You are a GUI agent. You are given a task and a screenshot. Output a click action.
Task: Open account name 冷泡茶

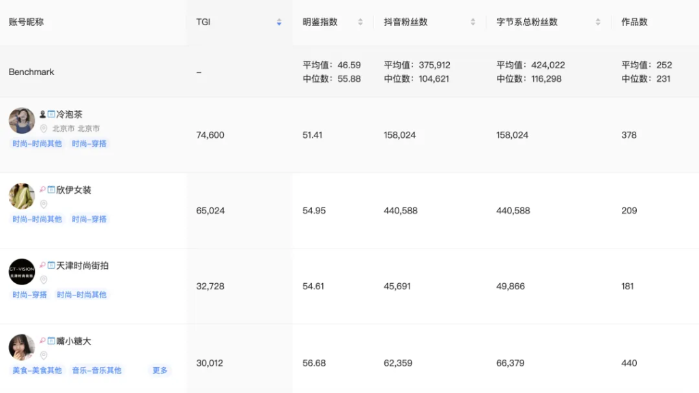pyautogui.click(x=69, y=115)
